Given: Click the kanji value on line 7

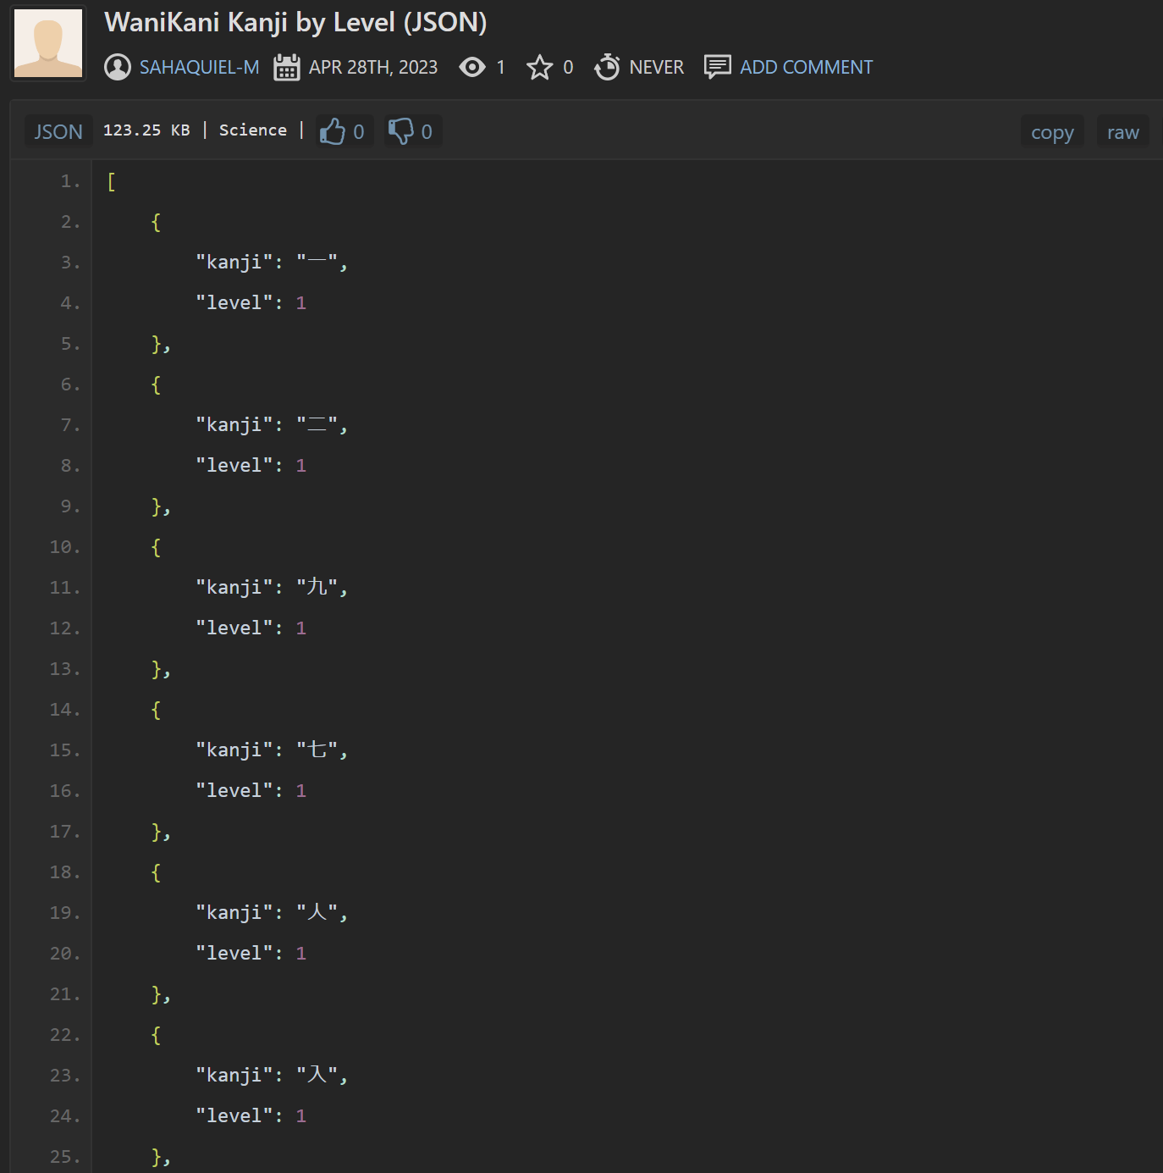Looking at the screenshot, I should [x=317, y=424].
